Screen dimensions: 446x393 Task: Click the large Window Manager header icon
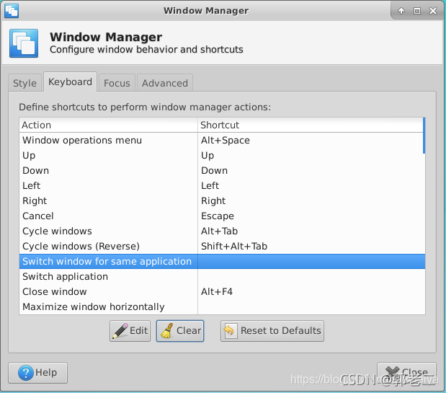pos(24,43)
